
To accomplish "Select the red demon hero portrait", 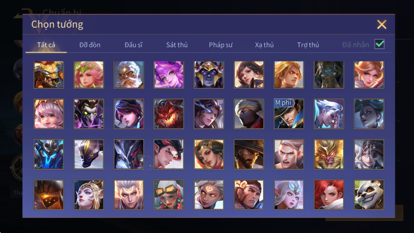I will point(169,114).
